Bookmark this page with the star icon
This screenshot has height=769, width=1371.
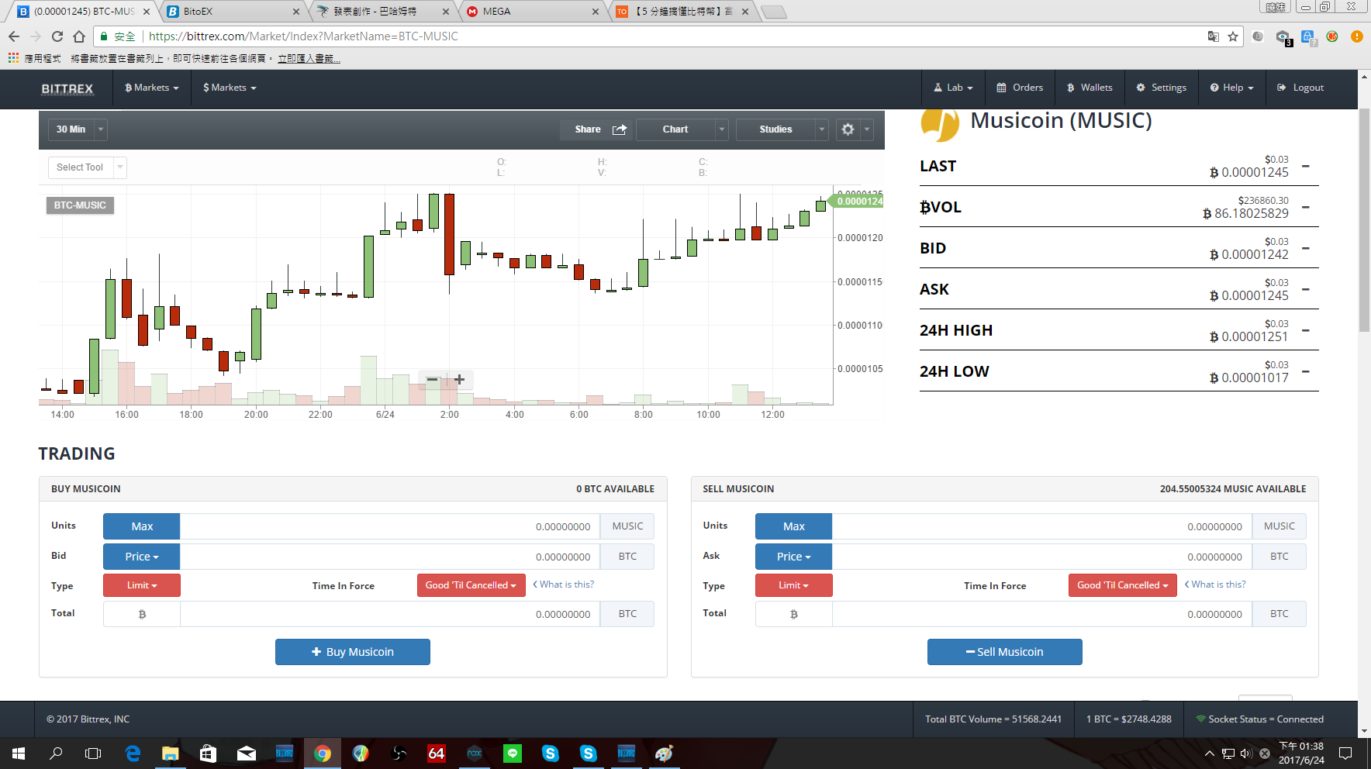coord(1233,36)
